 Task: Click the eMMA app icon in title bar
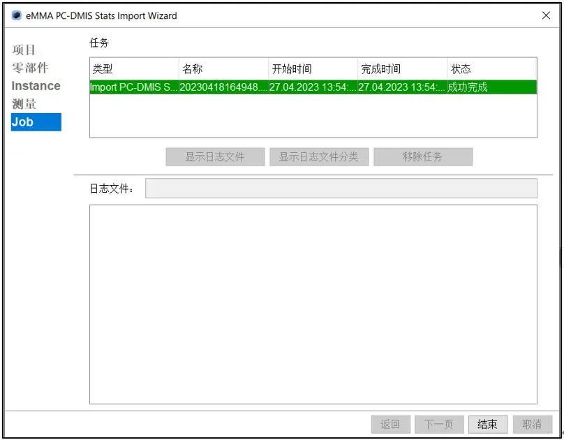click(16, 15)
